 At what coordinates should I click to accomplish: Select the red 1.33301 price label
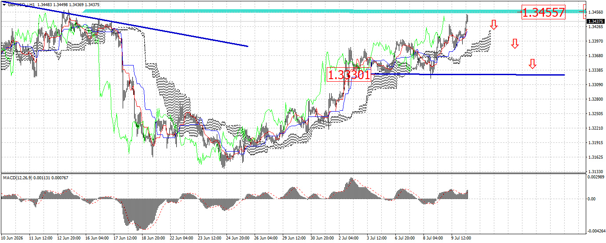(x=349, y=75)
